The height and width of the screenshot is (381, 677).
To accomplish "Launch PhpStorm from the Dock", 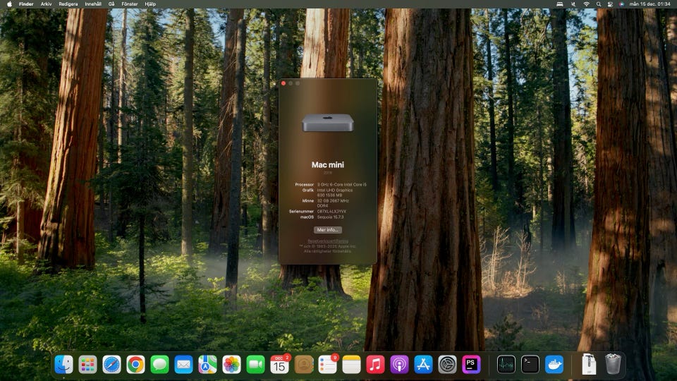I will (x=471, y=364).
